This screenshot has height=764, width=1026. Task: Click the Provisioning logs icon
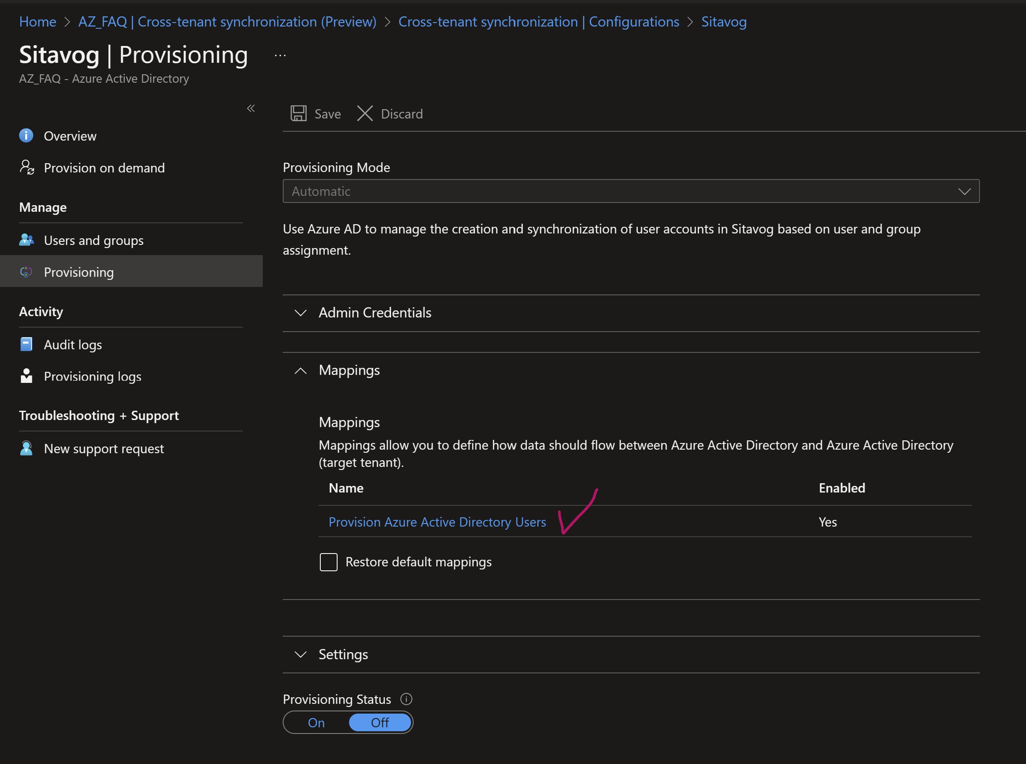click(x=27, y=376)
